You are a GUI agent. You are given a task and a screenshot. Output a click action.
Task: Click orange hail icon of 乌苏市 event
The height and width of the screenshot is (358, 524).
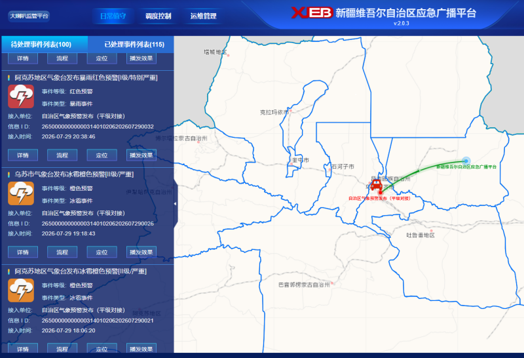pos(21,193)
